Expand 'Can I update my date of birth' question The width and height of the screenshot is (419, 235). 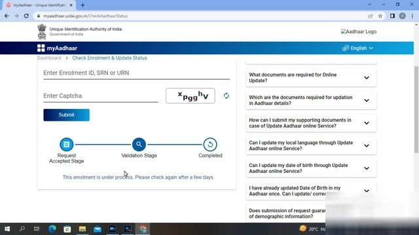[311, 168]
